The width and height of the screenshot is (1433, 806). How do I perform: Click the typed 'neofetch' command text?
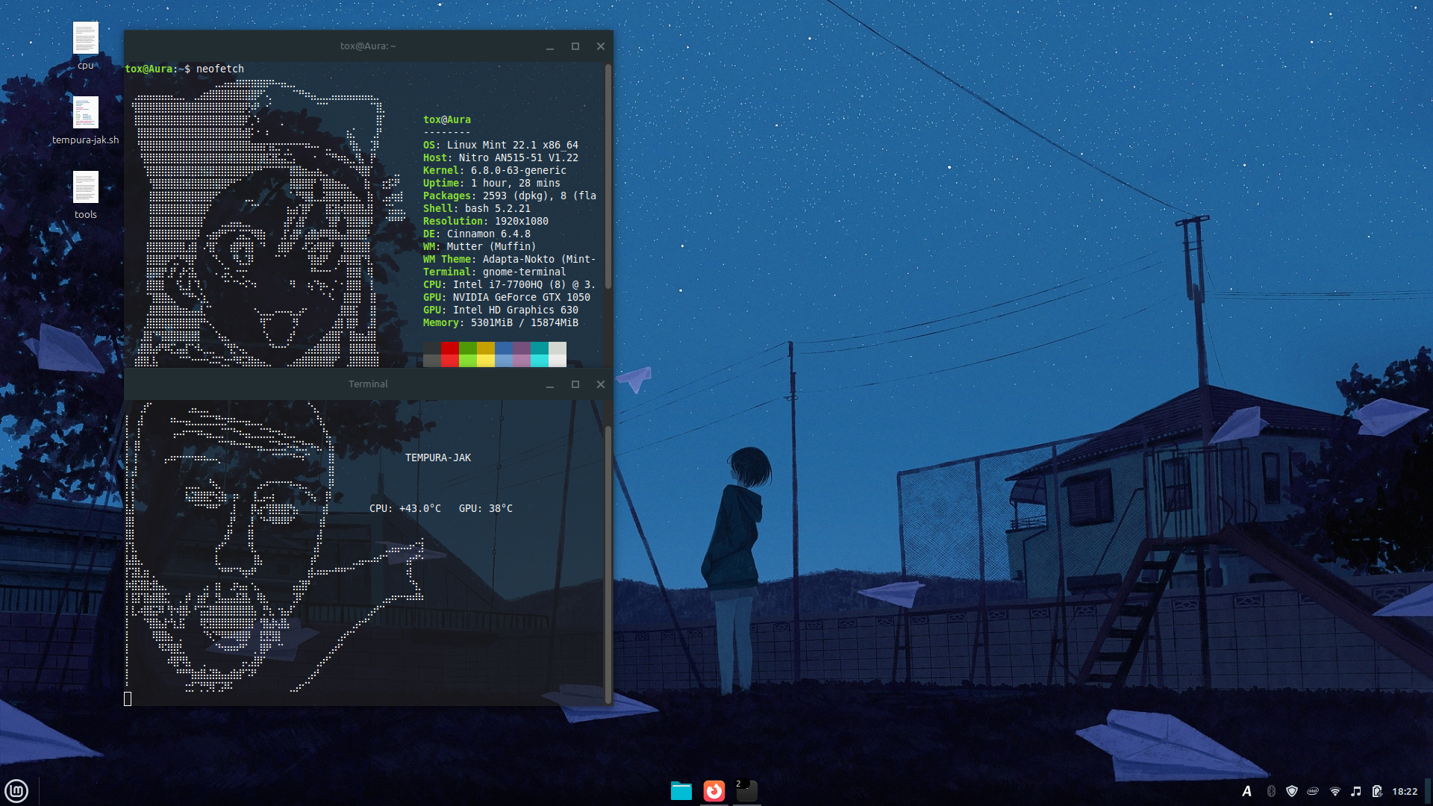coord(220,69)
